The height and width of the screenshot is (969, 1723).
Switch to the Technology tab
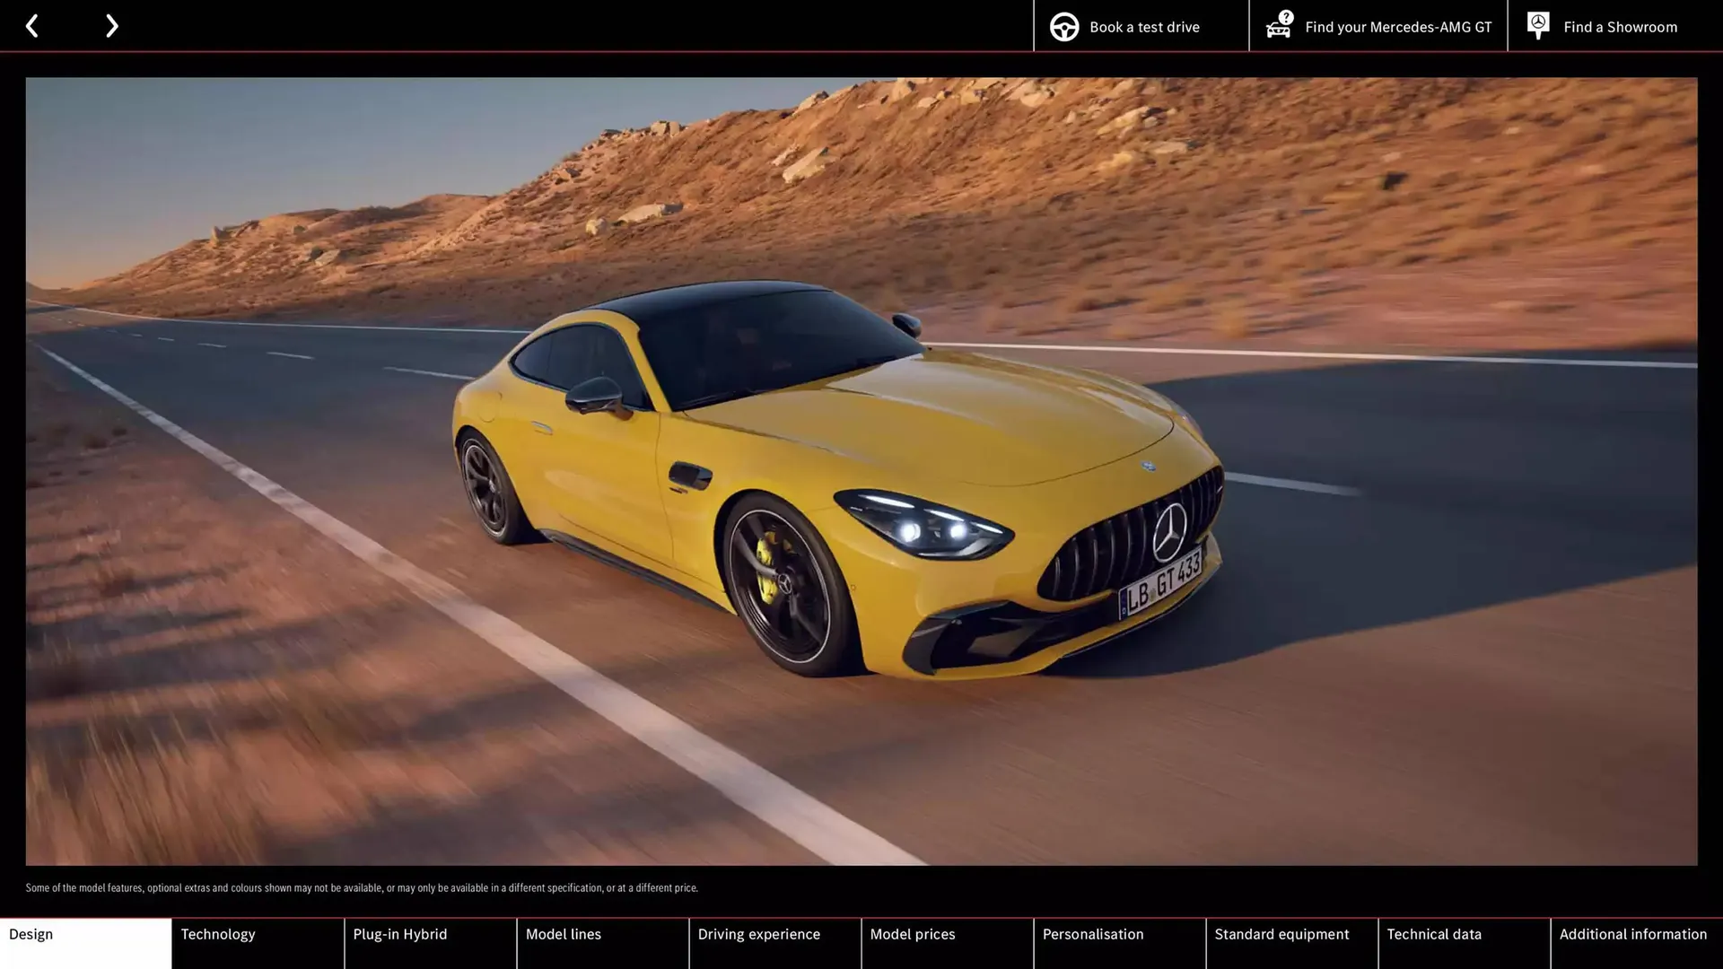coord(218,933)
